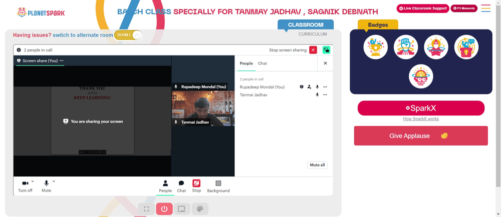Click the laptop screen icon below call

[x=182, y=209]
